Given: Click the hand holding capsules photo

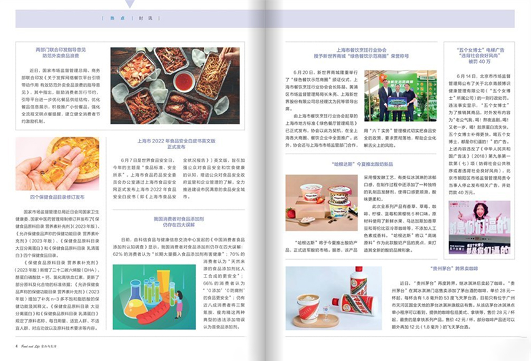Looking at the screenshot, I should [57, 164].
